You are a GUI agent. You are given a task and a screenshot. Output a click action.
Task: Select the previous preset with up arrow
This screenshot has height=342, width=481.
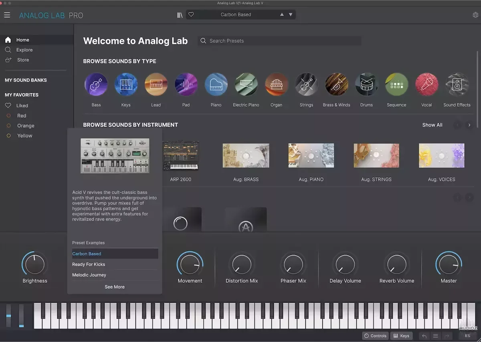[x=282, y=14]
